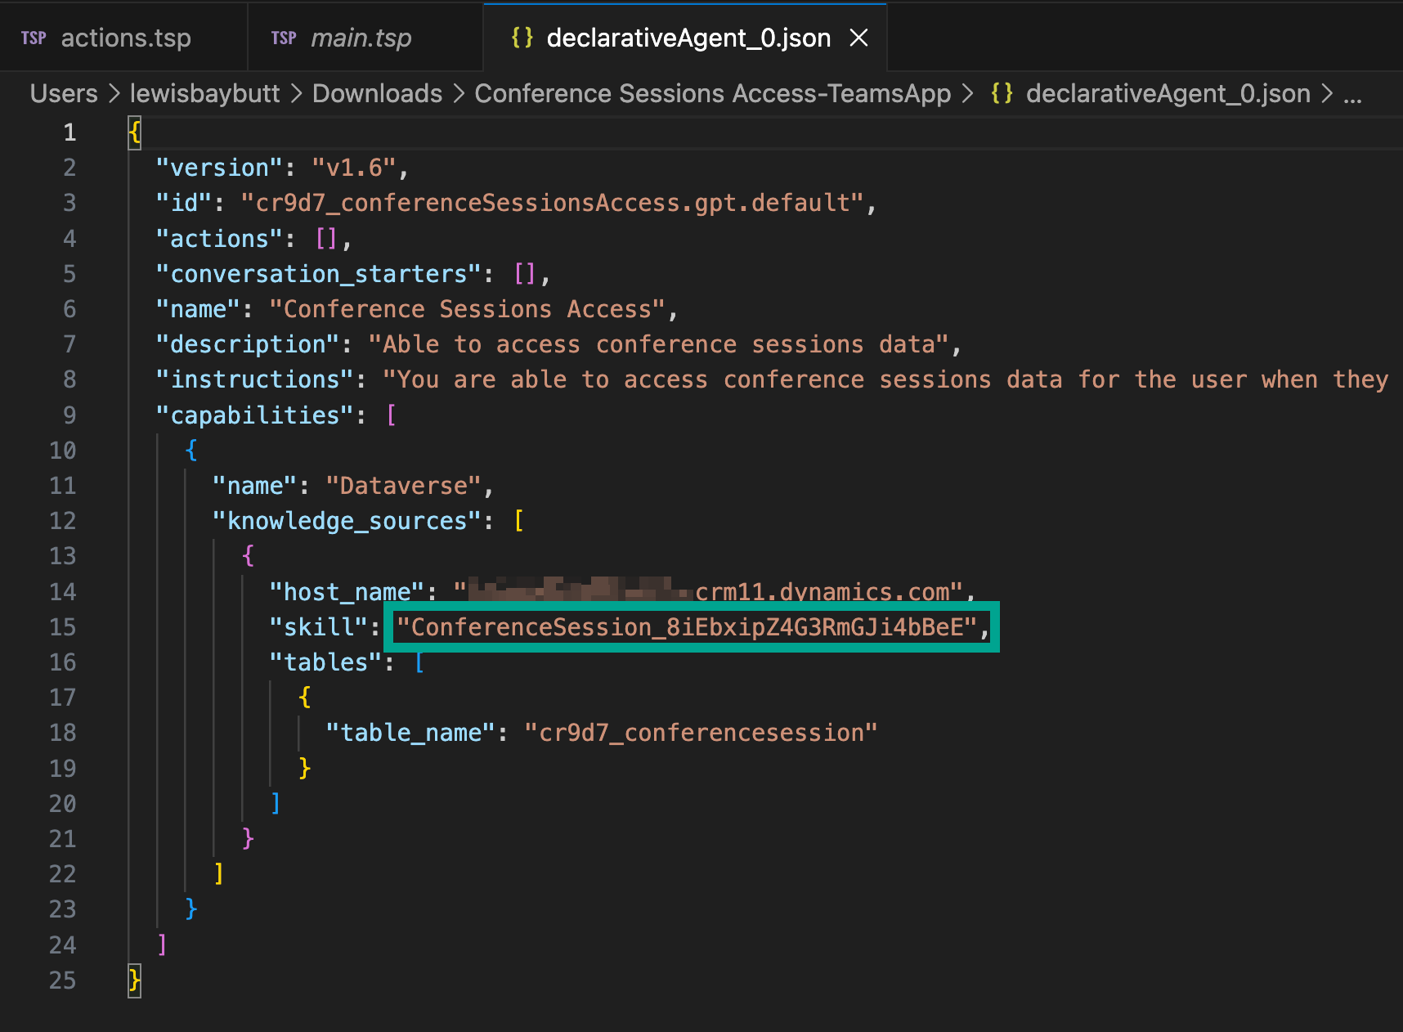Click the "capabilities" key on line 9
The image size is (1403, 1032).
pyautogui.click(x=255, y=415)
